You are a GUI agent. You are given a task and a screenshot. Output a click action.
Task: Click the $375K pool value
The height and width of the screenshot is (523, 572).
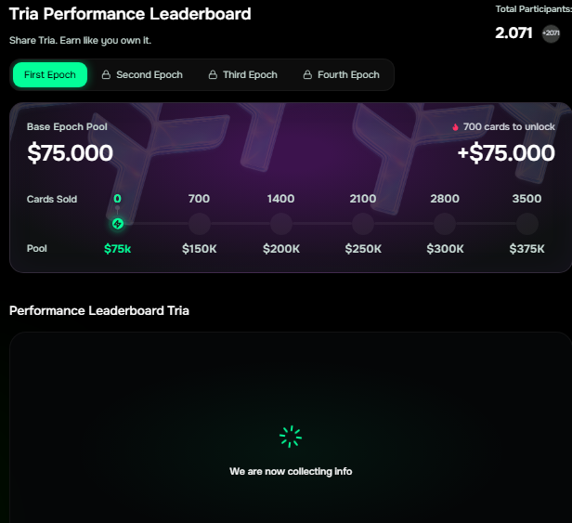(x=526, y=249)
